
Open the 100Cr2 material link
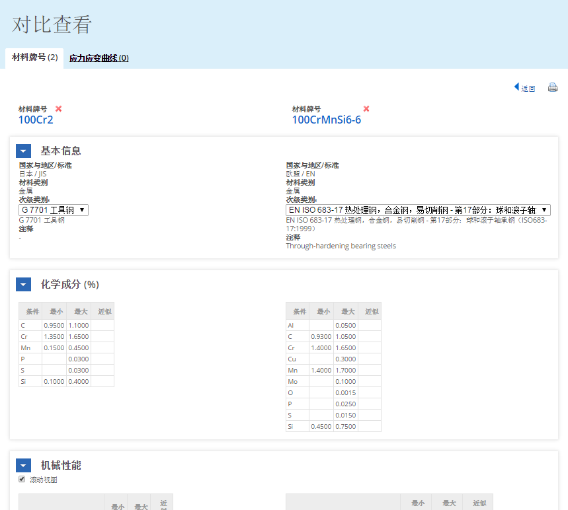coord(36,120)
